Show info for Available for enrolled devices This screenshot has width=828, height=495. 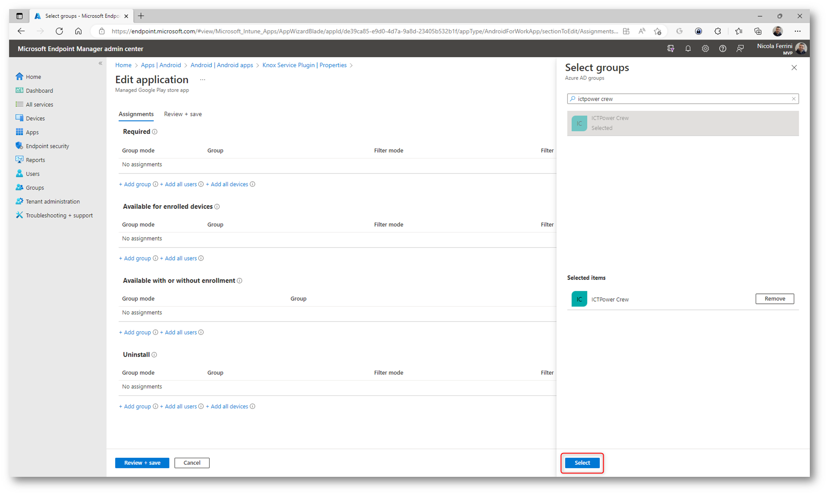217,207
